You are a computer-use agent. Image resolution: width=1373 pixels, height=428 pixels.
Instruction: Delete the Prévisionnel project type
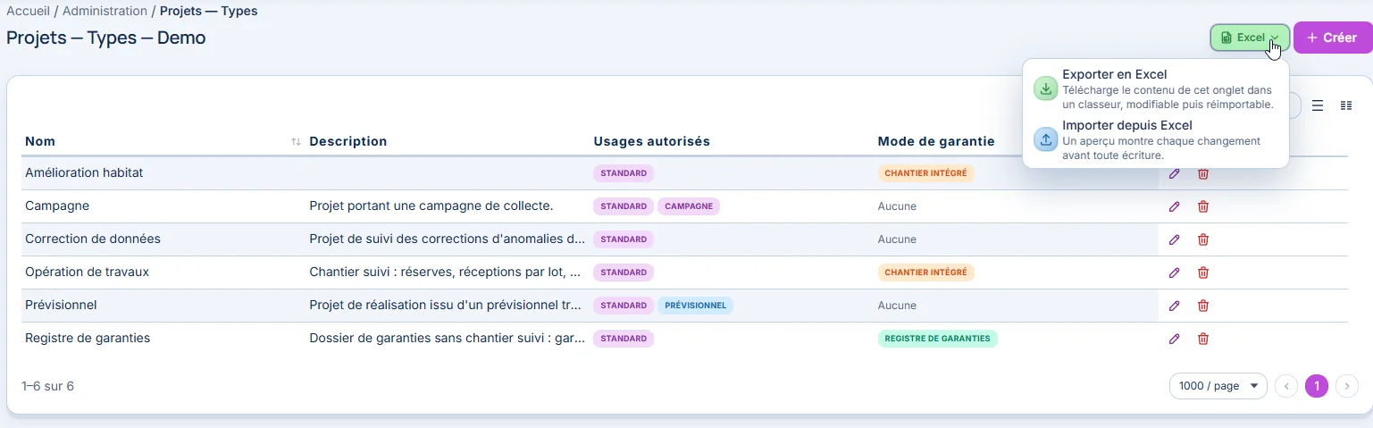pos(1203,306)
